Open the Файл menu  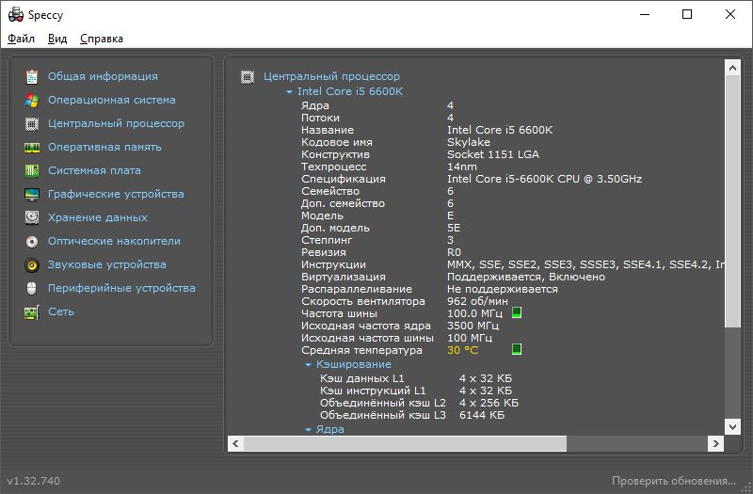click(21, 39)
